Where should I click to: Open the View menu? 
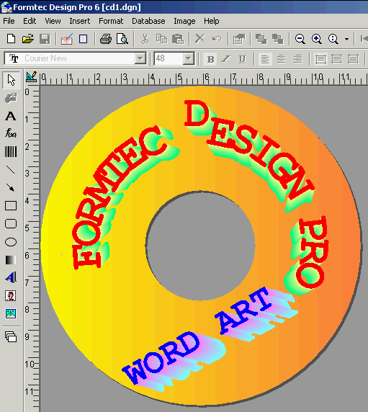53,21
